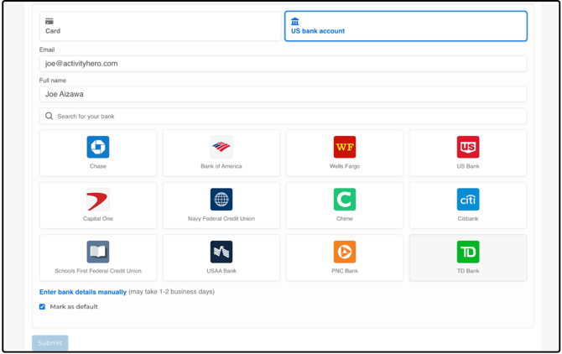Select Navy Federal Credit Union globe icon
The height and width of the screenshot is (354, 562).
(221, 200)
